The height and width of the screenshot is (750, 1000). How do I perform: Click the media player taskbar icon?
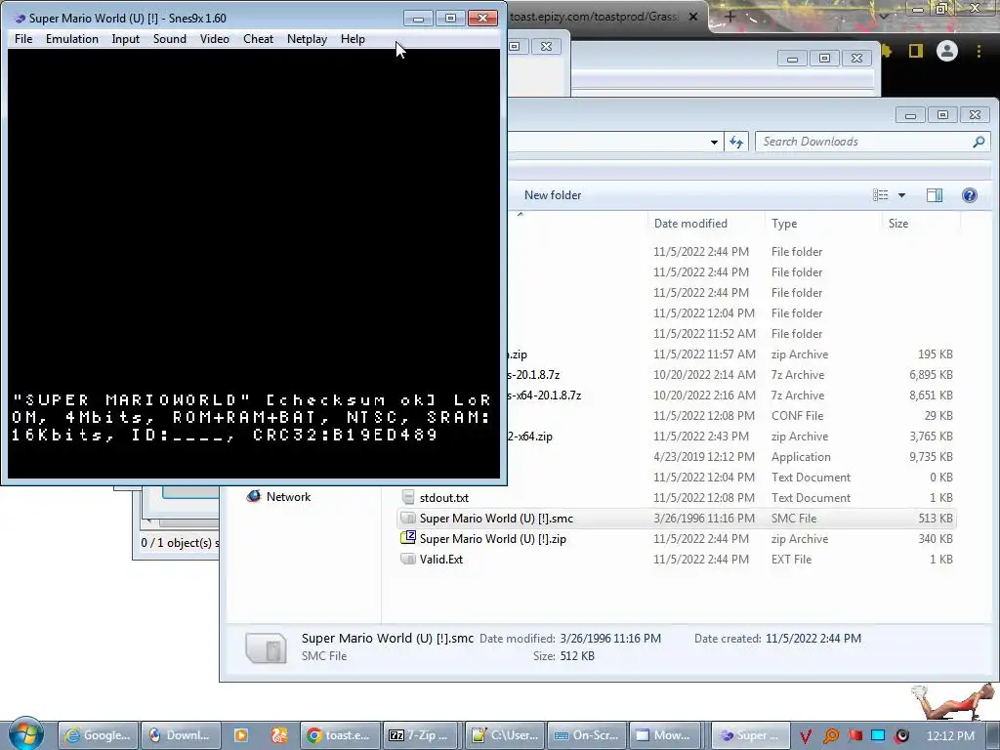[x=241, y=735]
